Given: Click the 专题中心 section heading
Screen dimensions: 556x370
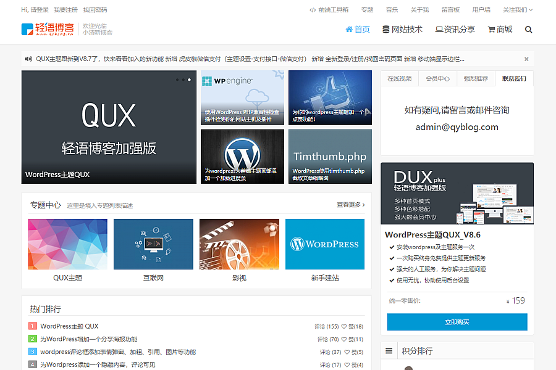Looking at the screenshot, I should 45,205.
